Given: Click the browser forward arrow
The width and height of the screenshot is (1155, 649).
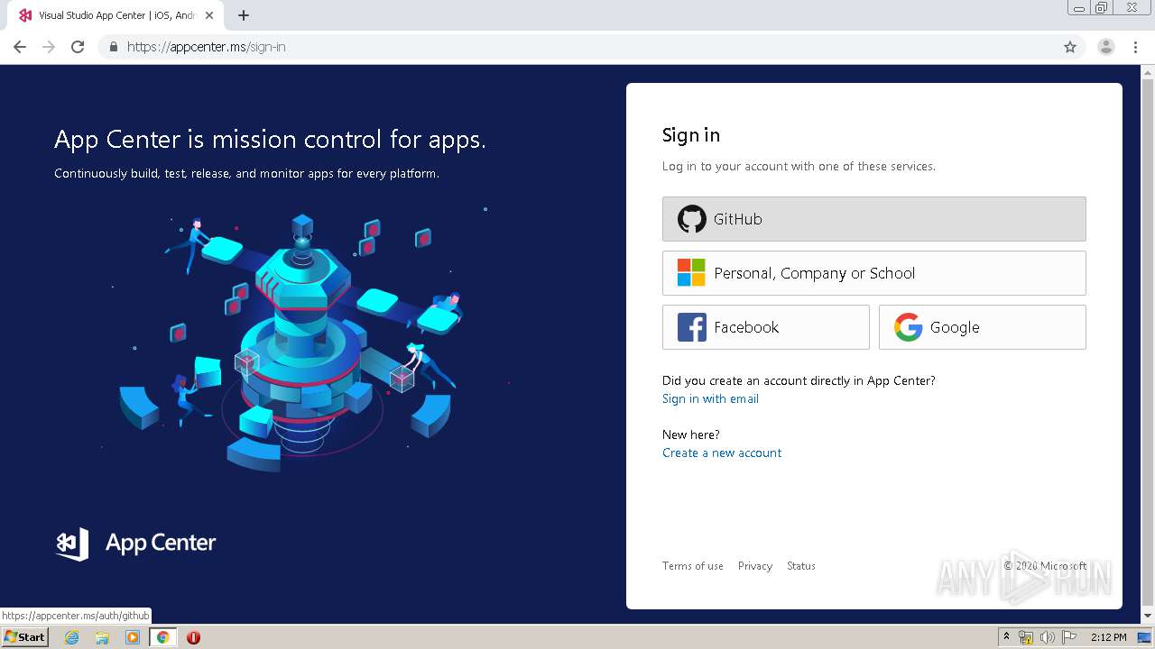Looking at the screenshot, I should click(x=49, y=47).
